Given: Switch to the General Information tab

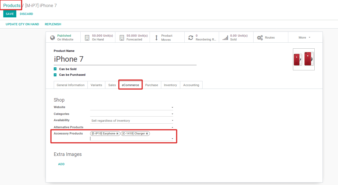Looking at the screenshot, I should coord(71,85).
